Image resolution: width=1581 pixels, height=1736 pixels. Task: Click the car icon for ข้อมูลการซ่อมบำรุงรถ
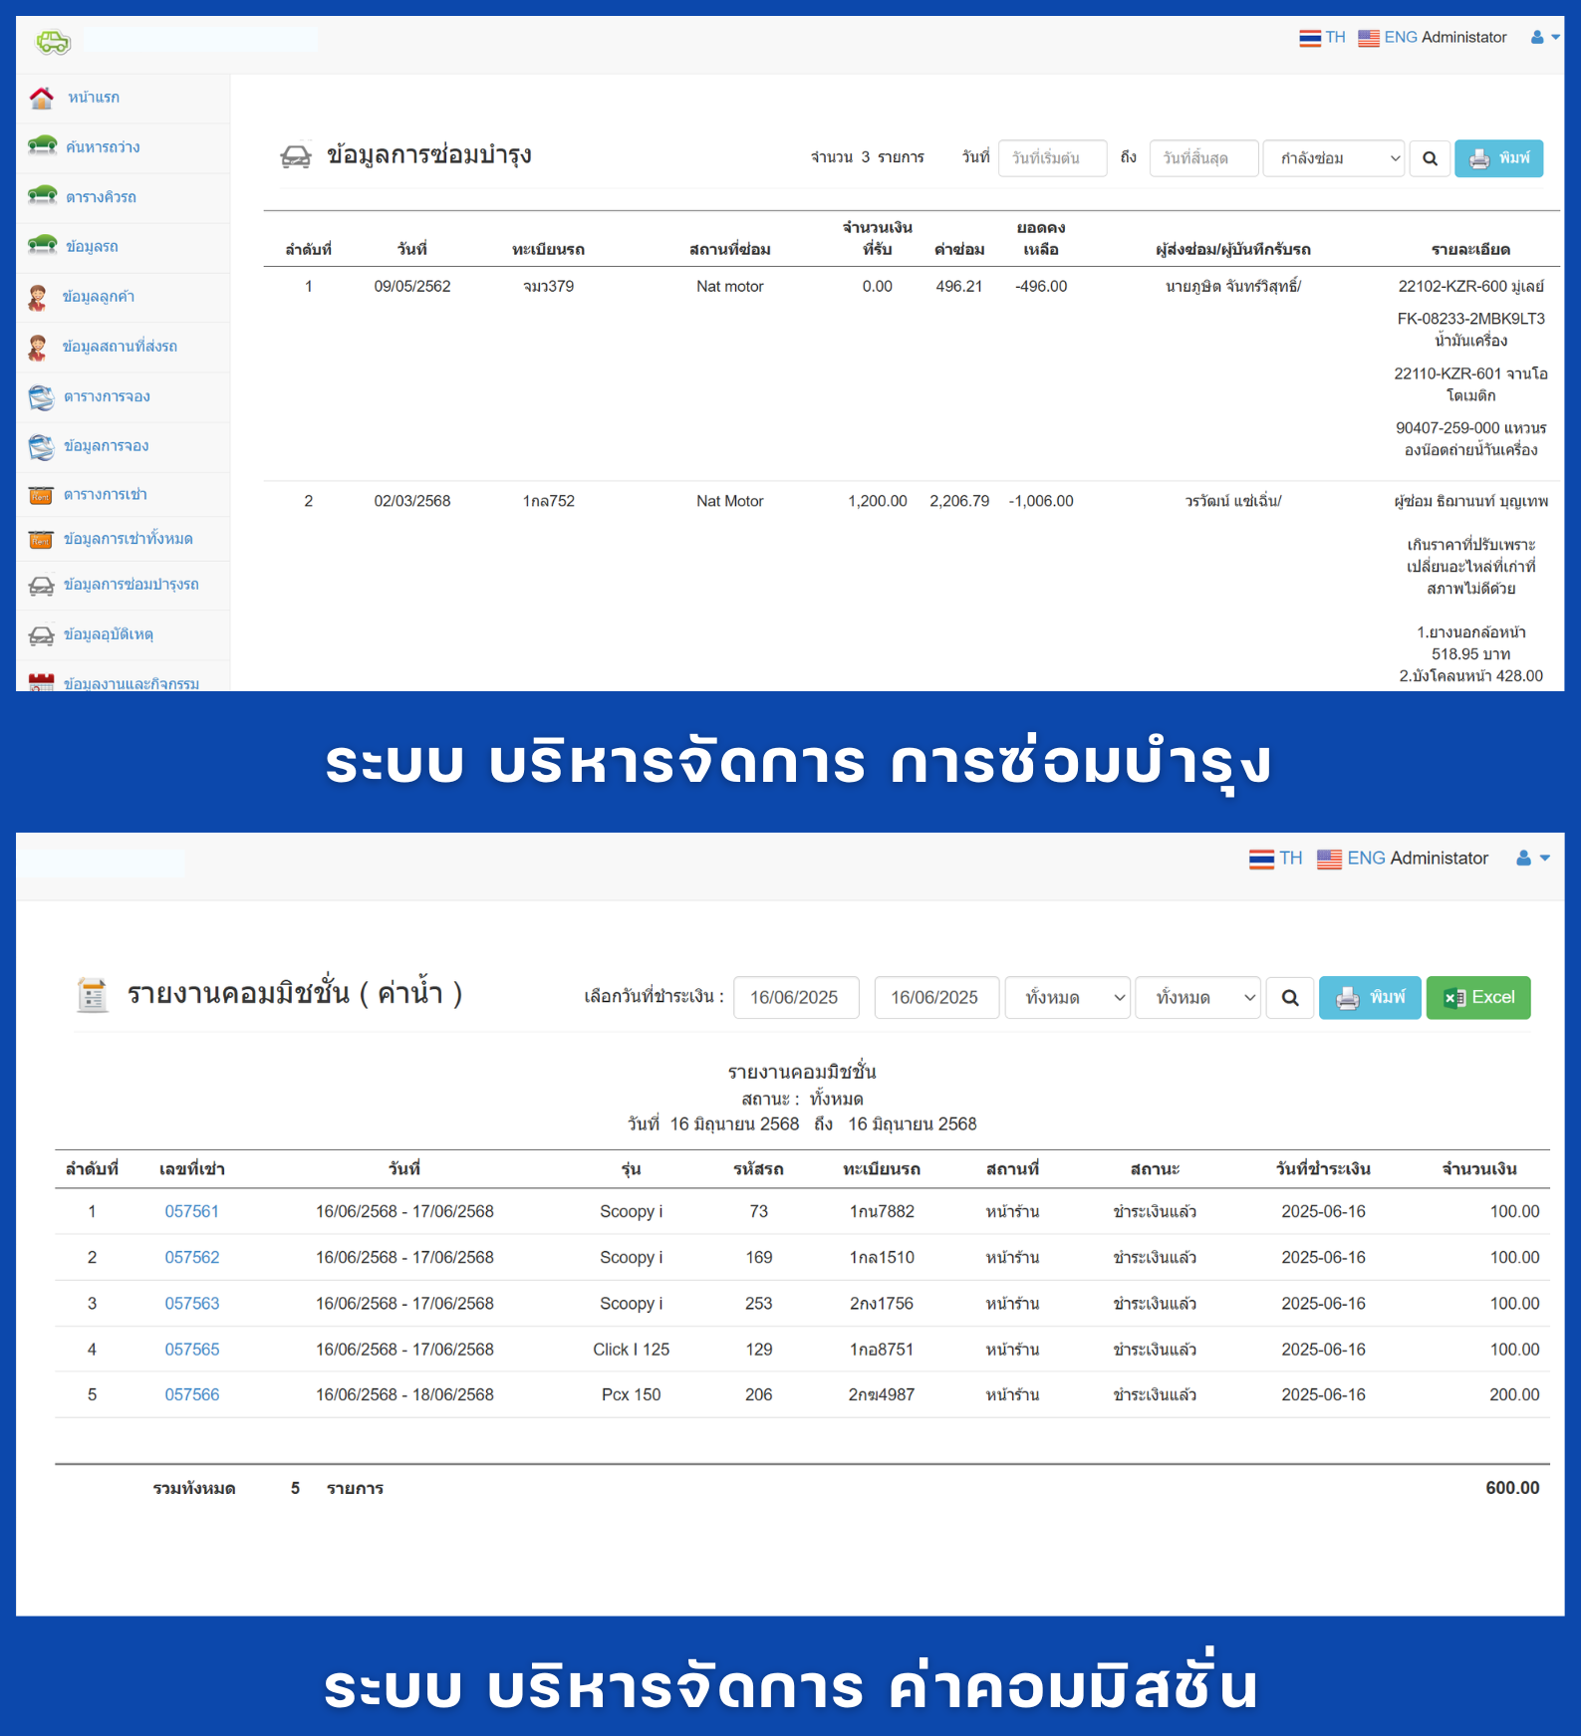coord(41,586)
